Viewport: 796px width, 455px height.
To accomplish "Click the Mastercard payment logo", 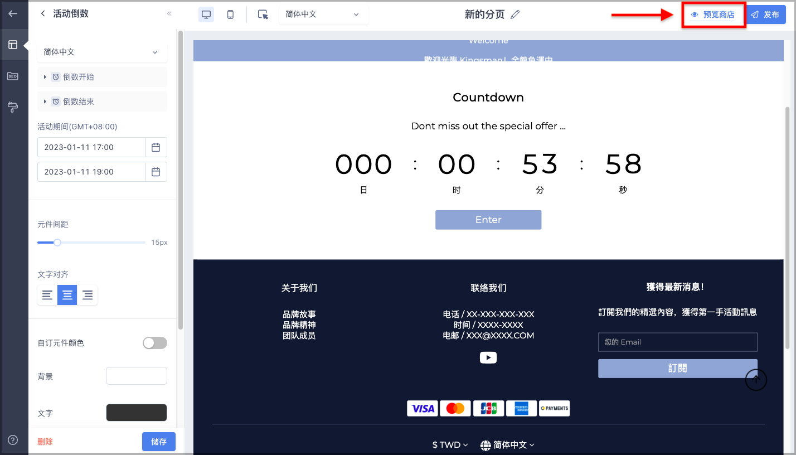I will click(455, 408).
